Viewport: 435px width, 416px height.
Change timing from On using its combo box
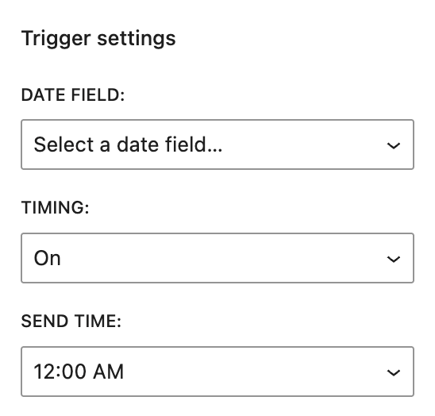click(217, 258)
